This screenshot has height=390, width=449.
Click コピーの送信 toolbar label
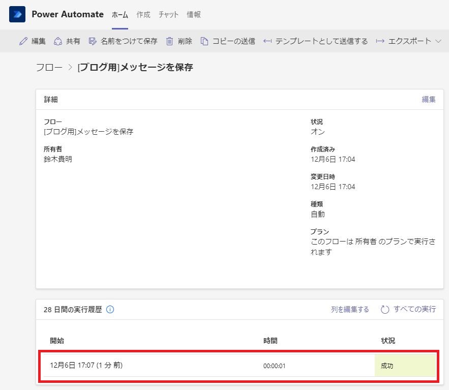234,41
